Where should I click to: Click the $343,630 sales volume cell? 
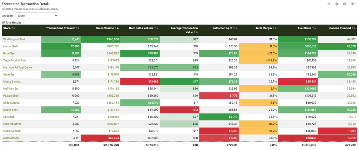point(101,39)
